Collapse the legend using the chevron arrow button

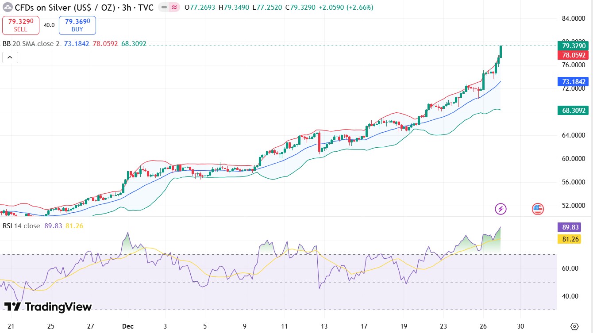click(x=10, y=57)
